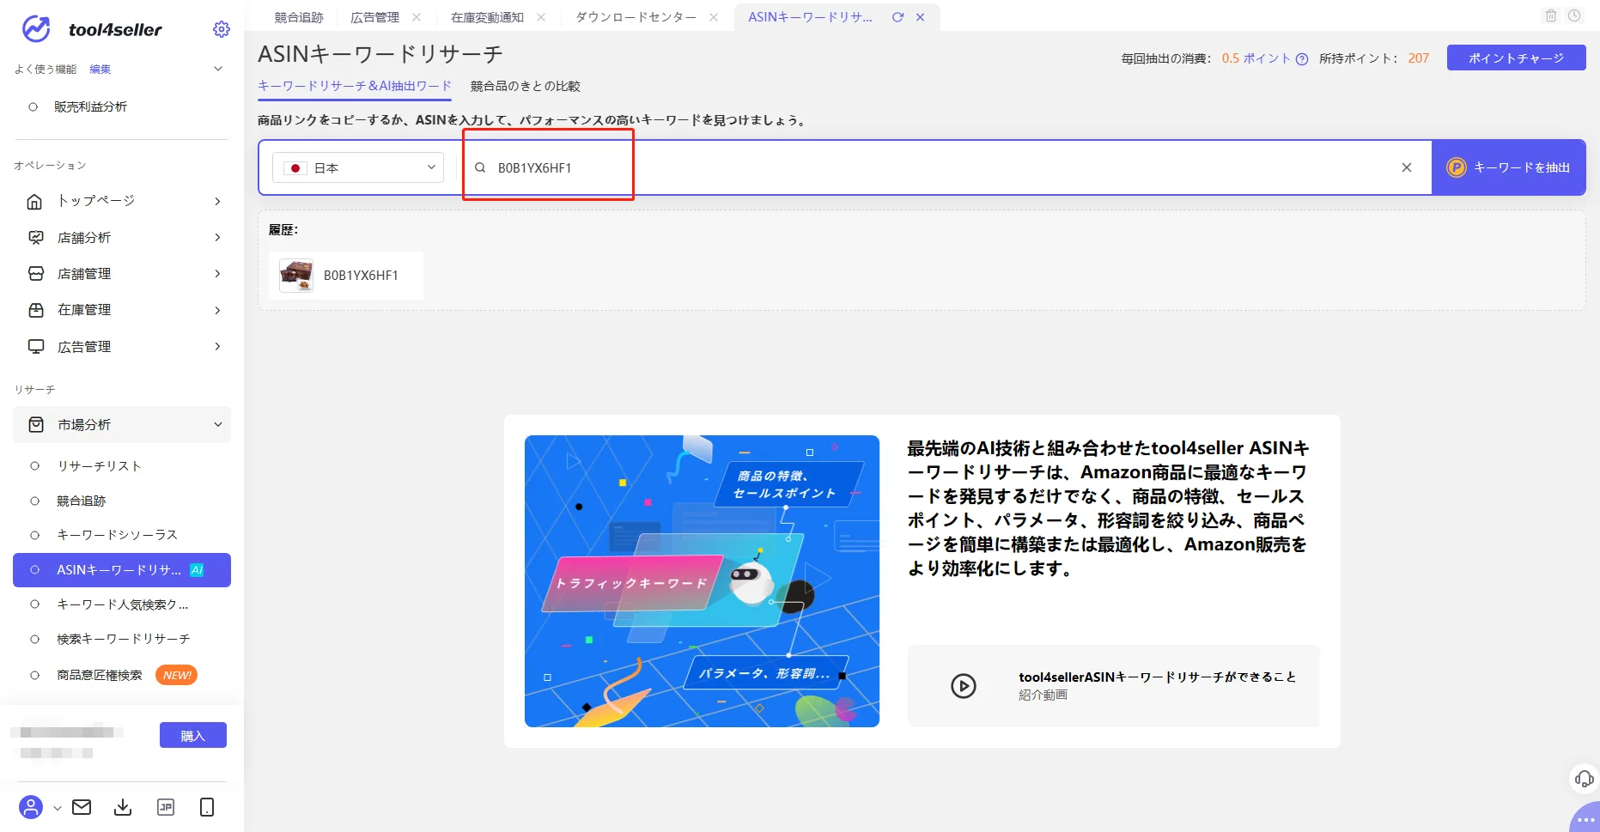Open the 日本 marketplace dropdown
This screenshot has height=832, width=1600.
(x=358, y=167)
